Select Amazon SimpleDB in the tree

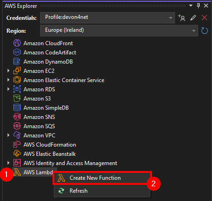click(x=46, y=108)
